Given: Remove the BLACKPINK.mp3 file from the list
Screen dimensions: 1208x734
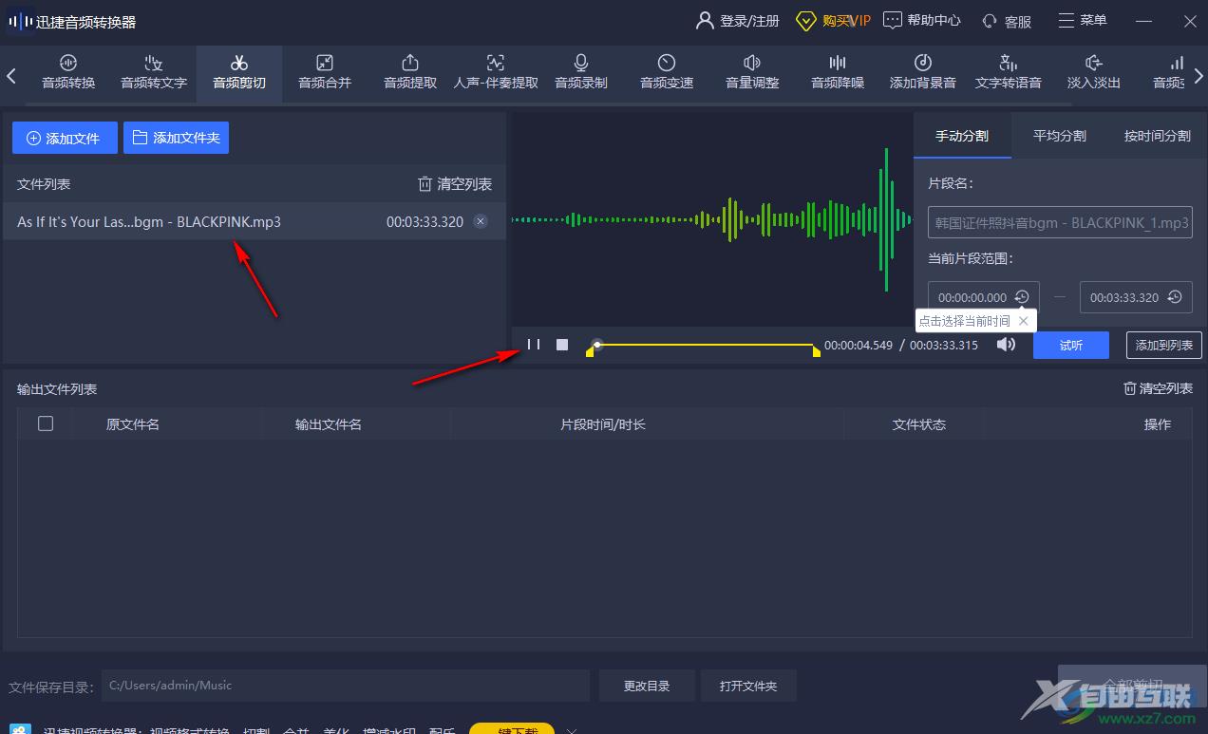Looking at the screenshot, I should click(x=481, y=222).
